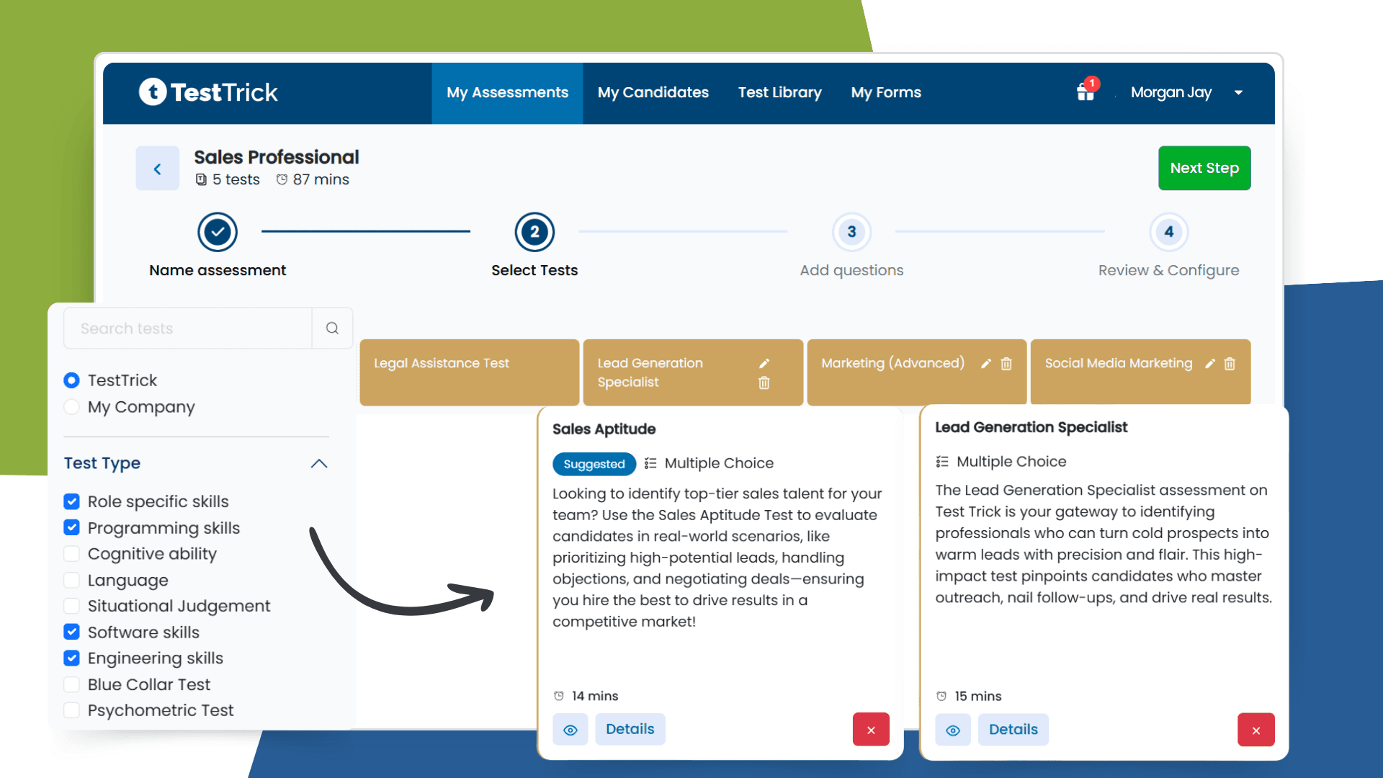Image resolution: width=1383 pixels, height=778 pixels.
Task: Click the green Next Step button
Action: coord(1204,168)
